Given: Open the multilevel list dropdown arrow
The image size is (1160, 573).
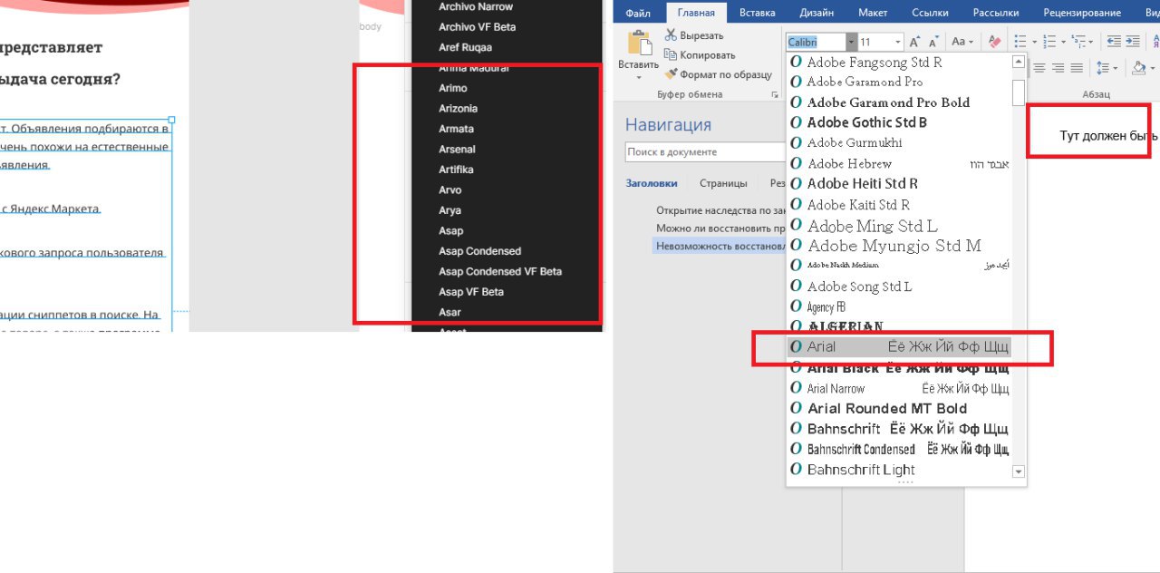Looking at the screenshot, I should [x=1091, y=42].
